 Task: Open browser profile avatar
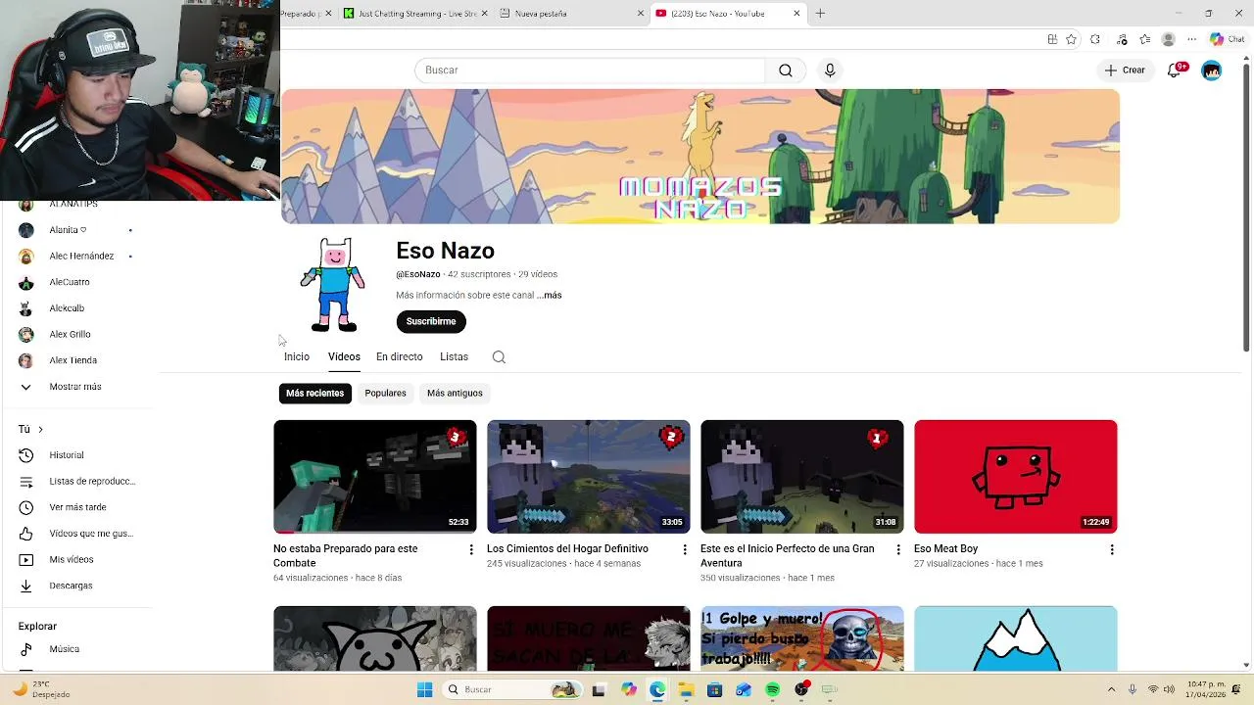point(1168,39)
